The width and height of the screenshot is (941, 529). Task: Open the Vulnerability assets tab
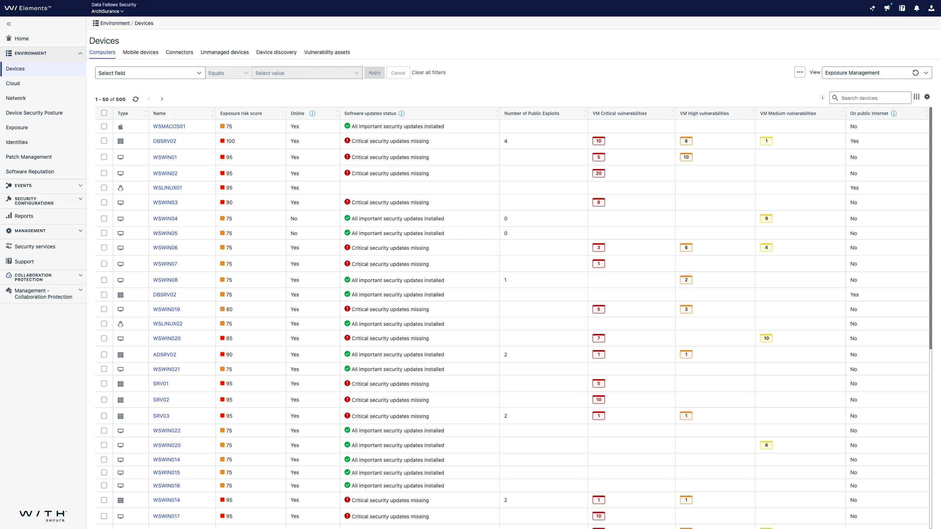327,52
